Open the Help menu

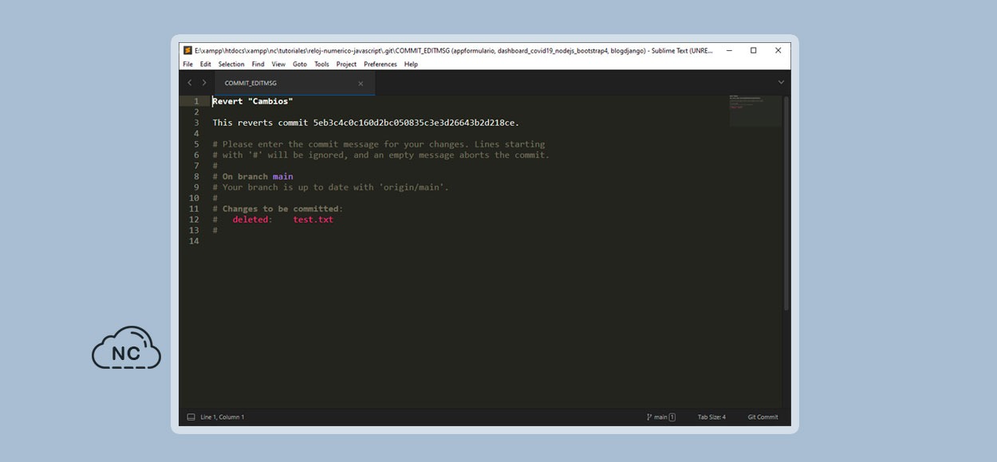[411, 65]
